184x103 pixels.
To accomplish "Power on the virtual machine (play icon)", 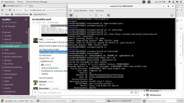I will click(84, 15).
